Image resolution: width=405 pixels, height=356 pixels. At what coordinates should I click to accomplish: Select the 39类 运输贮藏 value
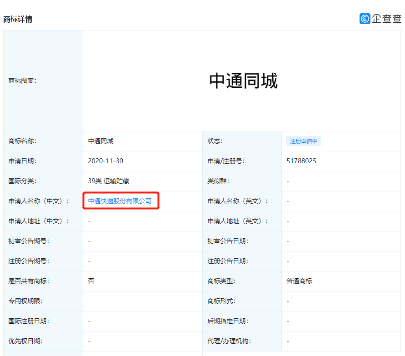pyautogui.click(x=109, y=181)
